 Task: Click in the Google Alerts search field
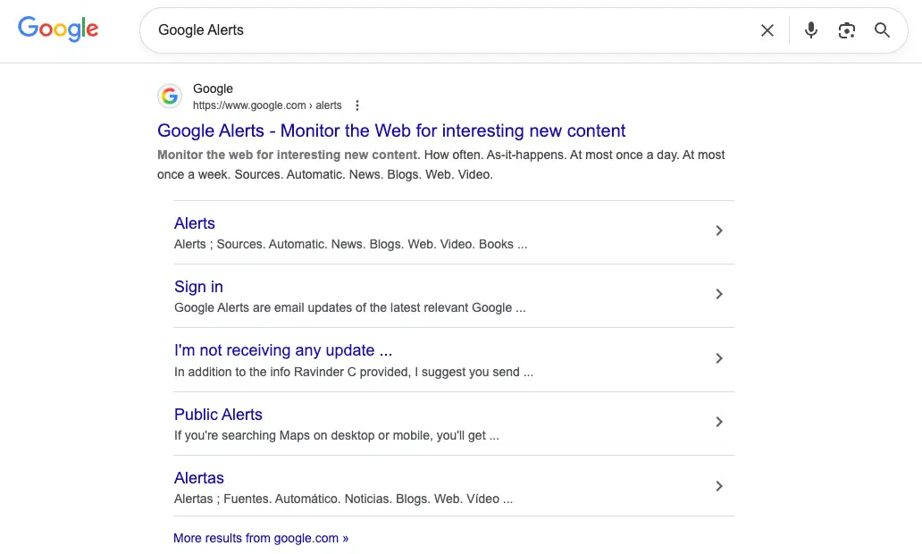(447, 30)
